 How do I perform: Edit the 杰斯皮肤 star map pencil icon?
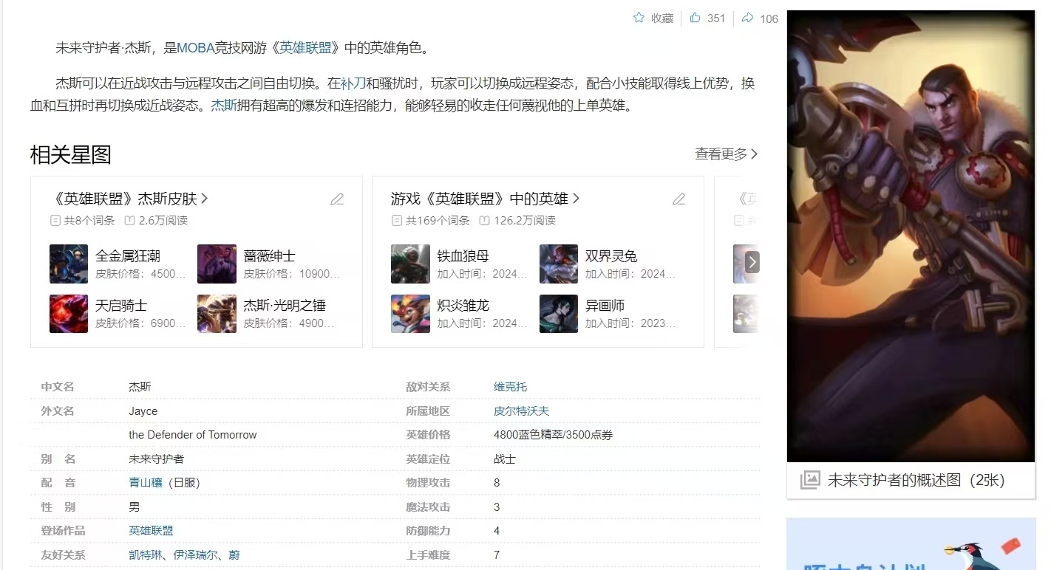[x=337, y=199]
